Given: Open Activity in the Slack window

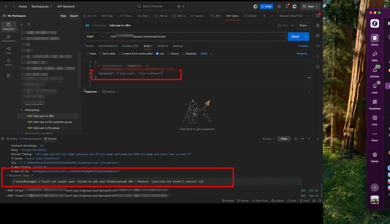Looking at the screenshot, I should (375, 72).
